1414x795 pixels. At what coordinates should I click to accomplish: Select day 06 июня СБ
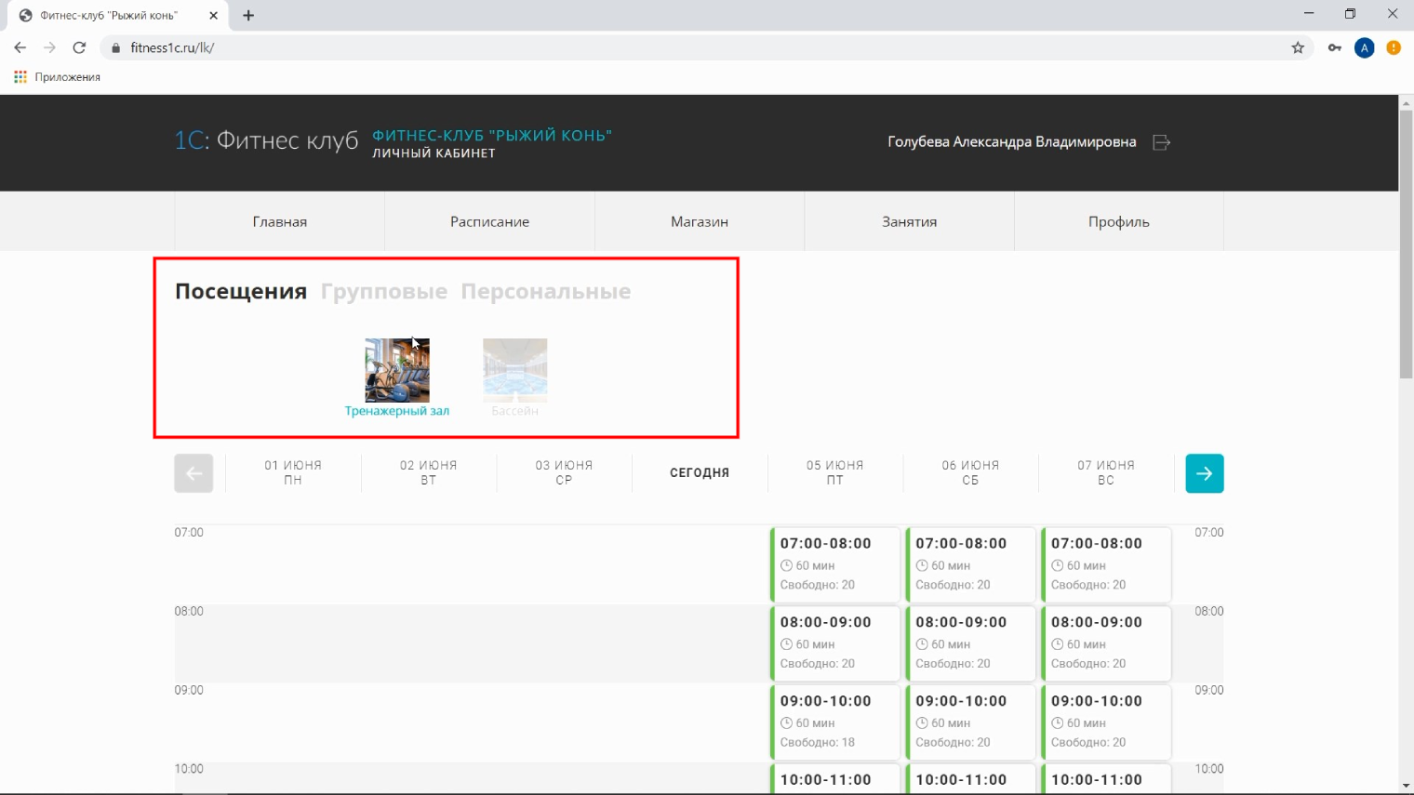click(x=970, y=472)
